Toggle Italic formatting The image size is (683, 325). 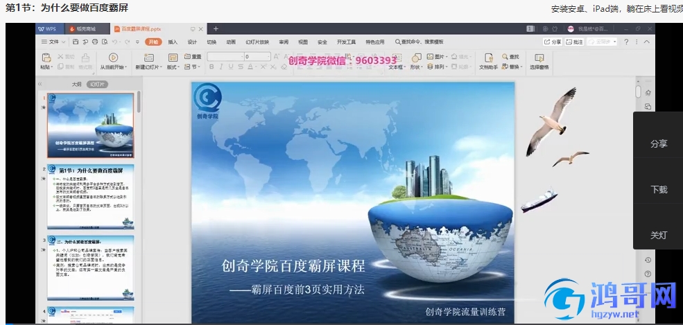pos(221,67)
